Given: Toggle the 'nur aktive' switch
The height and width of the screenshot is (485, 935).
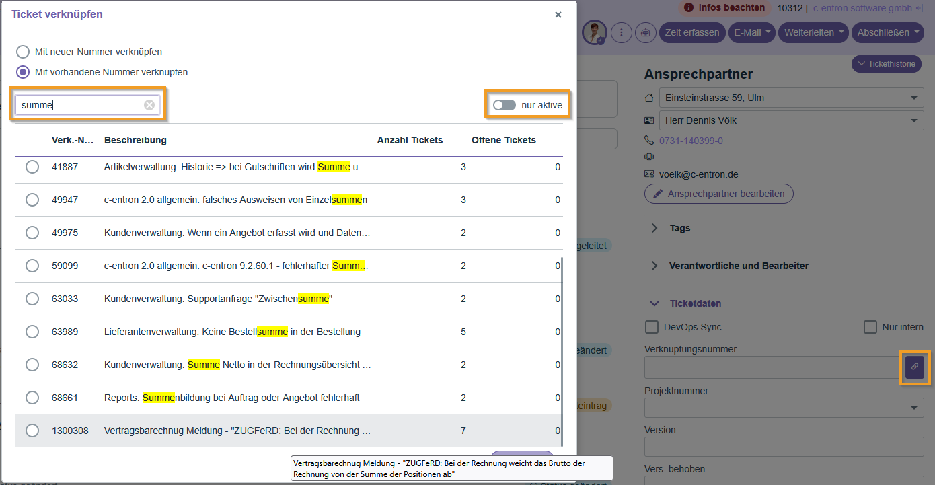Looking at the screenshot, I should pos(504,105).
